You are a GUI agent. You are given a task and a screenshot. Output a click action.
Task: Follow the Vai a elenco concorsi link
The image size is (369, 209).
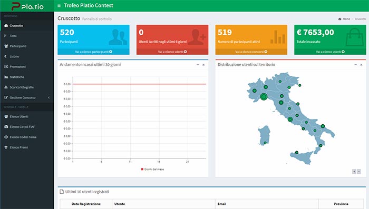[x=251, y=52]
